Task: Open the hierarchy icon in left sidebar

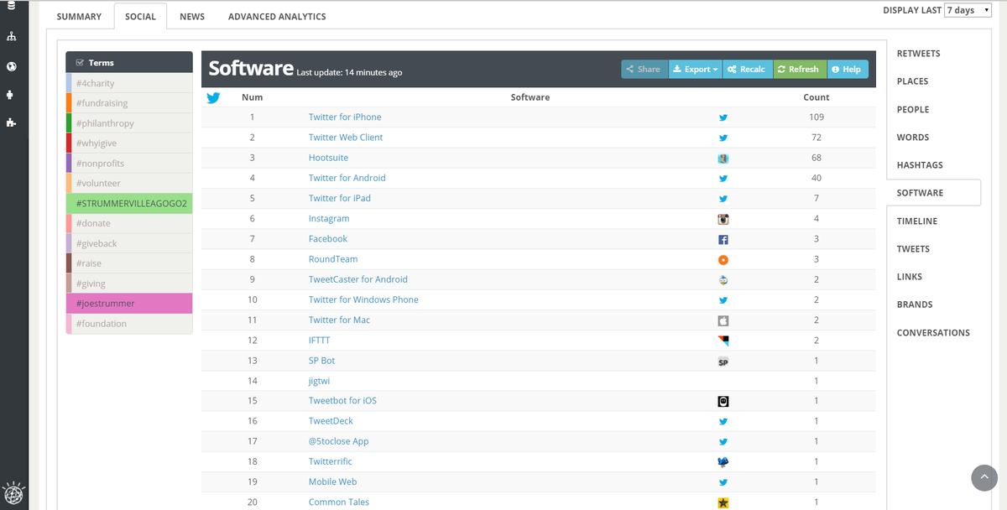Action: tap(11, 37)
